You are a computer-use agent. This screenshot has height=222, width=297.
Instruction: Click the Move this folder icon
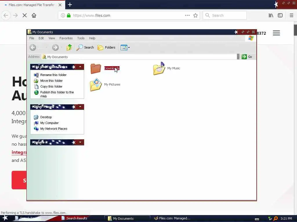(x=36, y=81)
